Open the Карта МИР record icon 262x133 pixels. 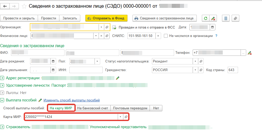(126, 117)
